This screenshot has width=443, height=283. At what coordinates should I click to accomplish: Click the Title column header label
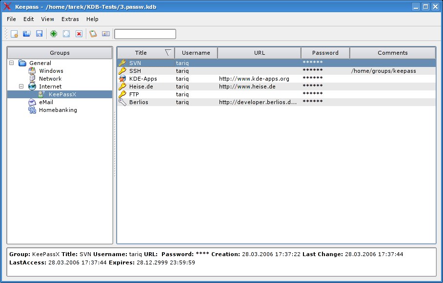tap(141, 53)
